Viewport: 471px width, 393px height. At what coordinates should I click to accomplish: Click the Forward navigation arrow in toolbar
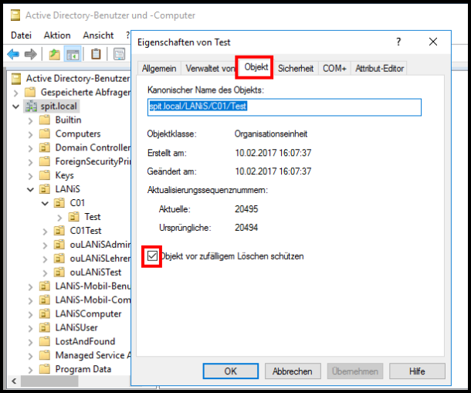tap(31, 54)
